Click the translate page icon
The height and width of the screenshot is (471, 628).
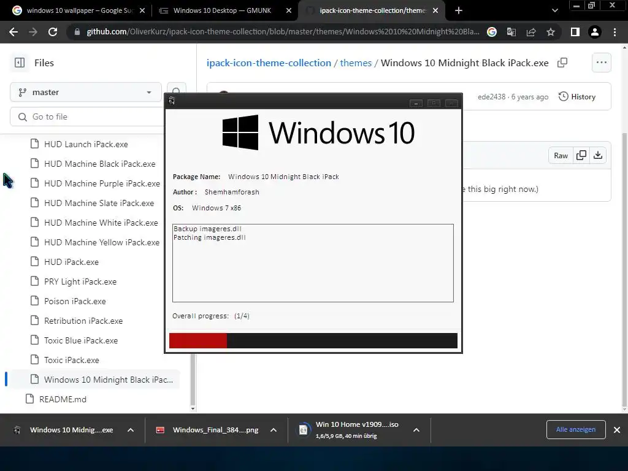click(x=511, y=32)
